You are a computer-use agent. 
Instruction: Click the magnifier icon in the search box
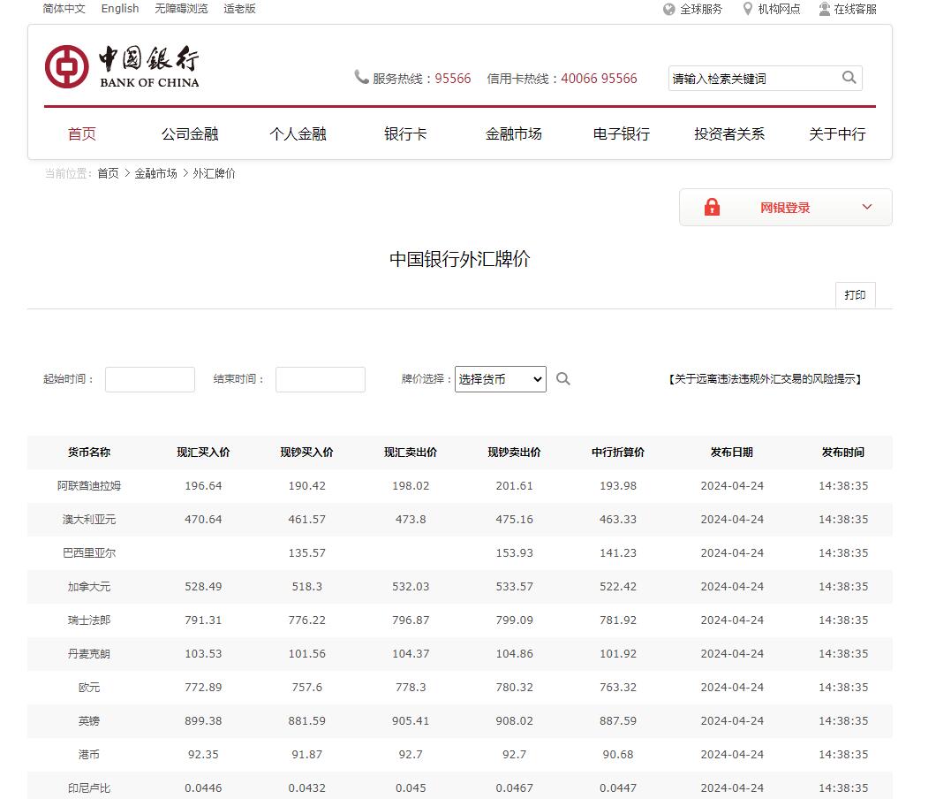click(x=848, y=78)
